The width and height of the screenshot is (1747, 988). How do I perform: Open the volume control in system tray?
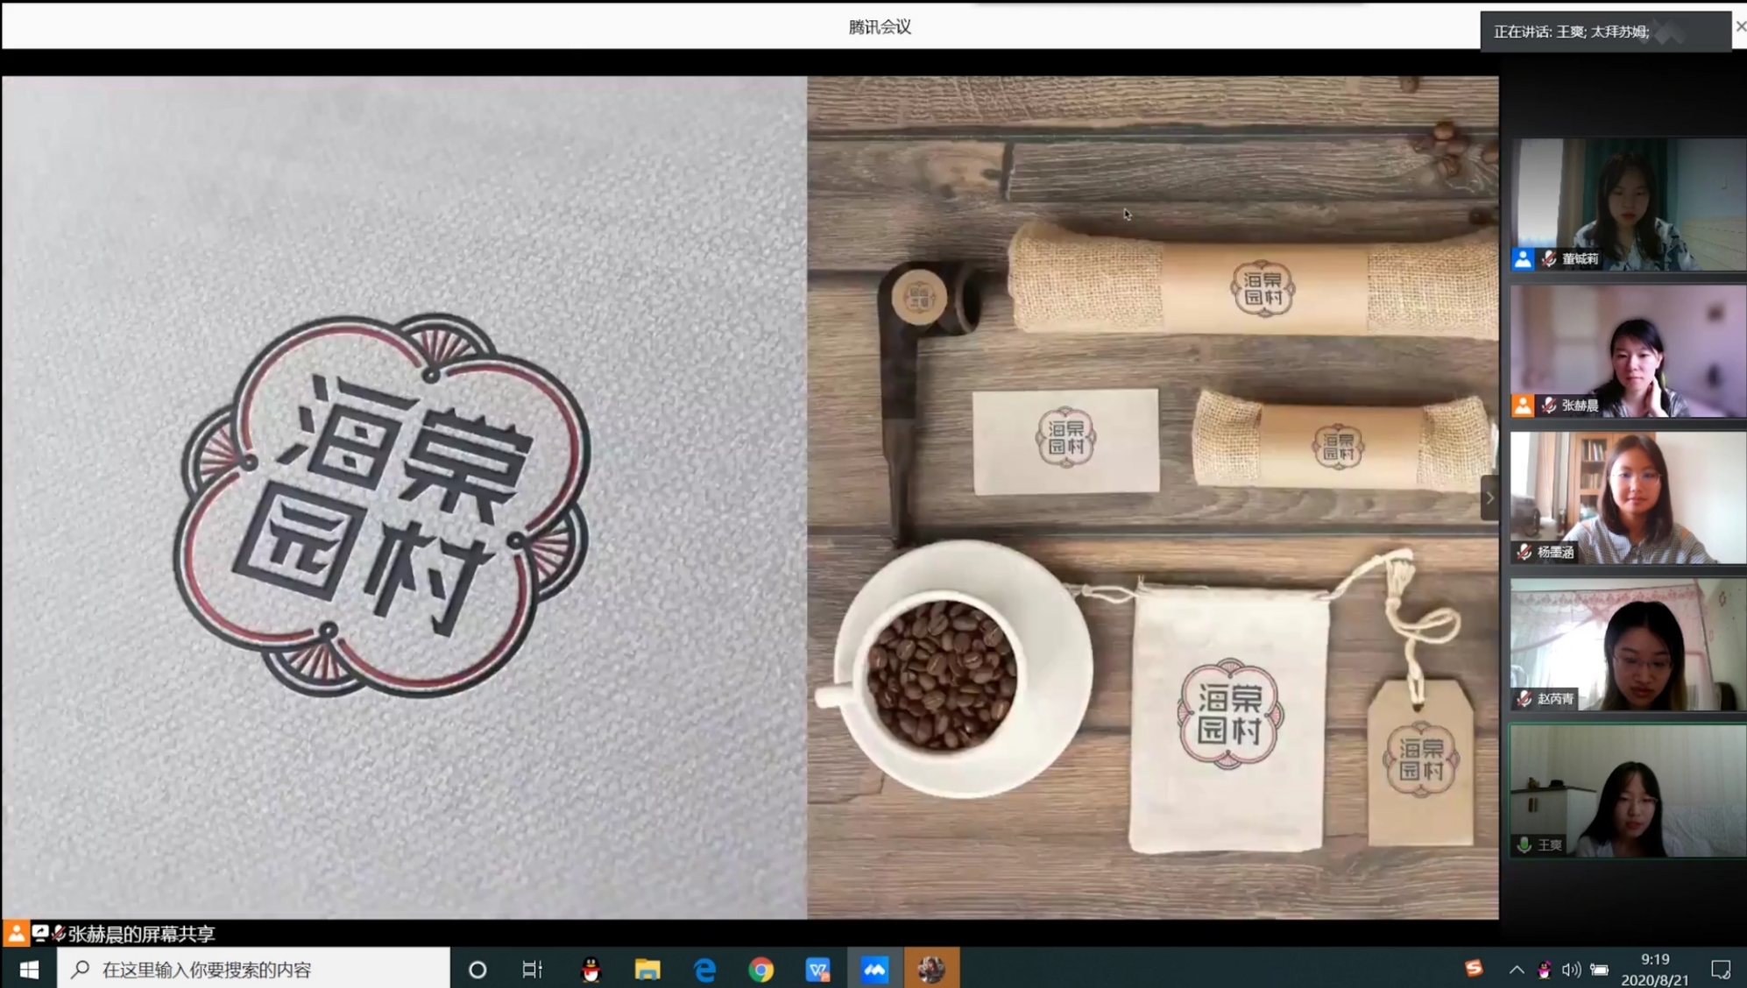[x=1571, y=969]
